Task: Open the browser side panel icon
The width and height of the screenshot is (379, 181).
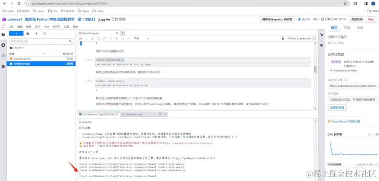Action: pyautogui.click(x=366, y=4)
